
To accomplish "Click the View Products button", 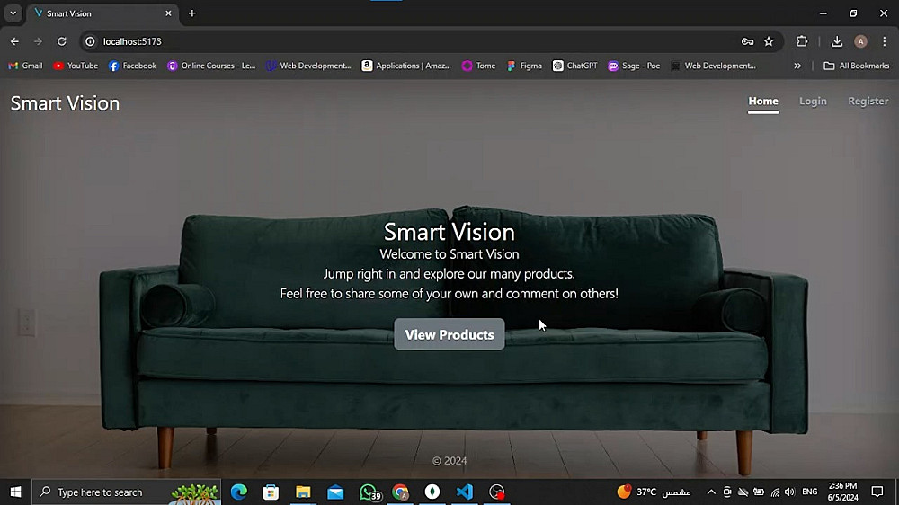I will point(449,334).
